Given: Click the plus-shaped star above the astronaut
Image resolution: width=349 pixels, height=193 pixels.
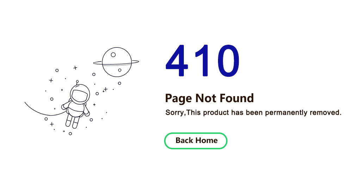Looking at the screenshot, I should tap(75, 68).
